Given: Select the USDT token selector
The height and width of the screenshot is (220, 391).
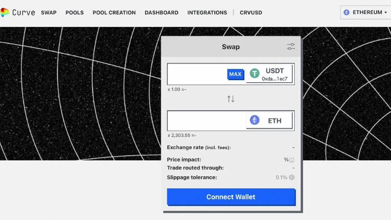Looking at the screenshot, I should point(269,74).
